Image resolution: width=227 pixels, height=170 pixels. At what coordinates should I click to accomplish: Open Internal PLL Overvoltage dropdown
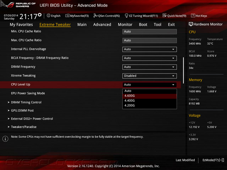(150, 49)
